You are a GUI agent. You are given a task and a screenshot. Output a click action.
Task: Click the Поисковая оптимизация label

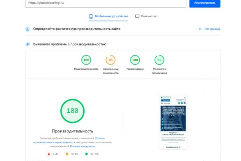coord(159,71)
